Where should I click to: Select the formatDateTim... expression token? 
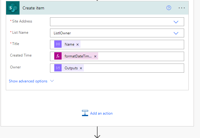point(78,56)
